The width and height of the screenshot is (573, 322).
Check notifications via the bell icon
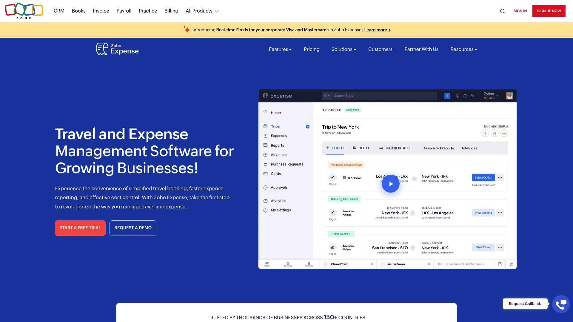[465, 96]
